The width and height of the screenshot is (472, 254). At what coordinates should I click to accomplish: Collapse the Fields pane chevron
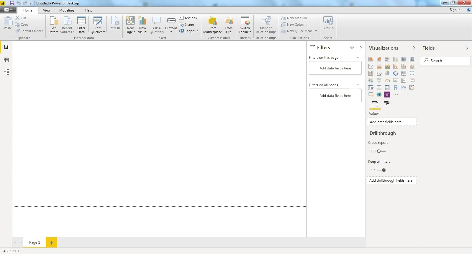tap(467, 48)
